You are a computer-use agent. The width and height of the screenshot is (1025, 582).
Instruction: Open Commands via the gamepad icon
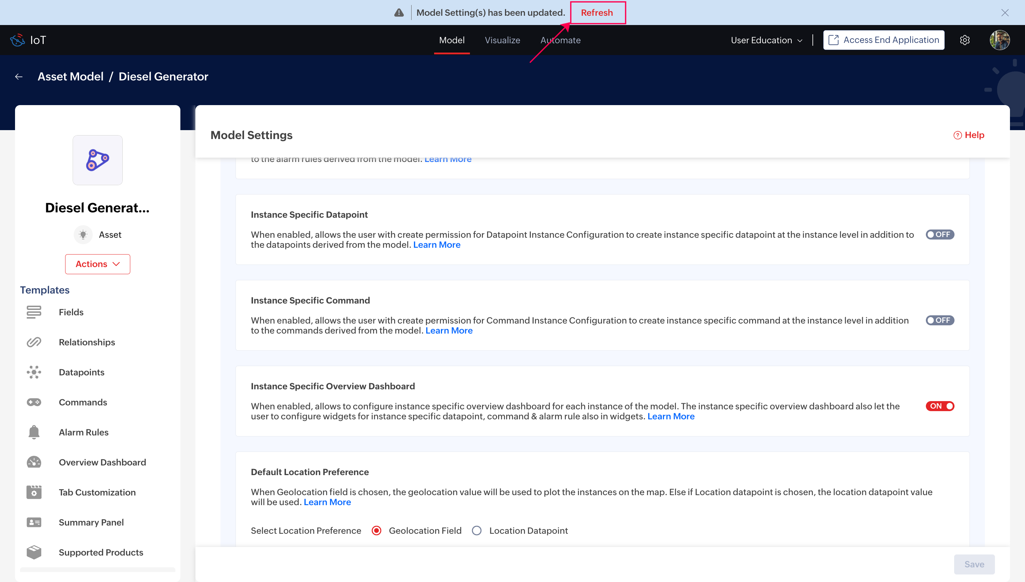[34, 402]
